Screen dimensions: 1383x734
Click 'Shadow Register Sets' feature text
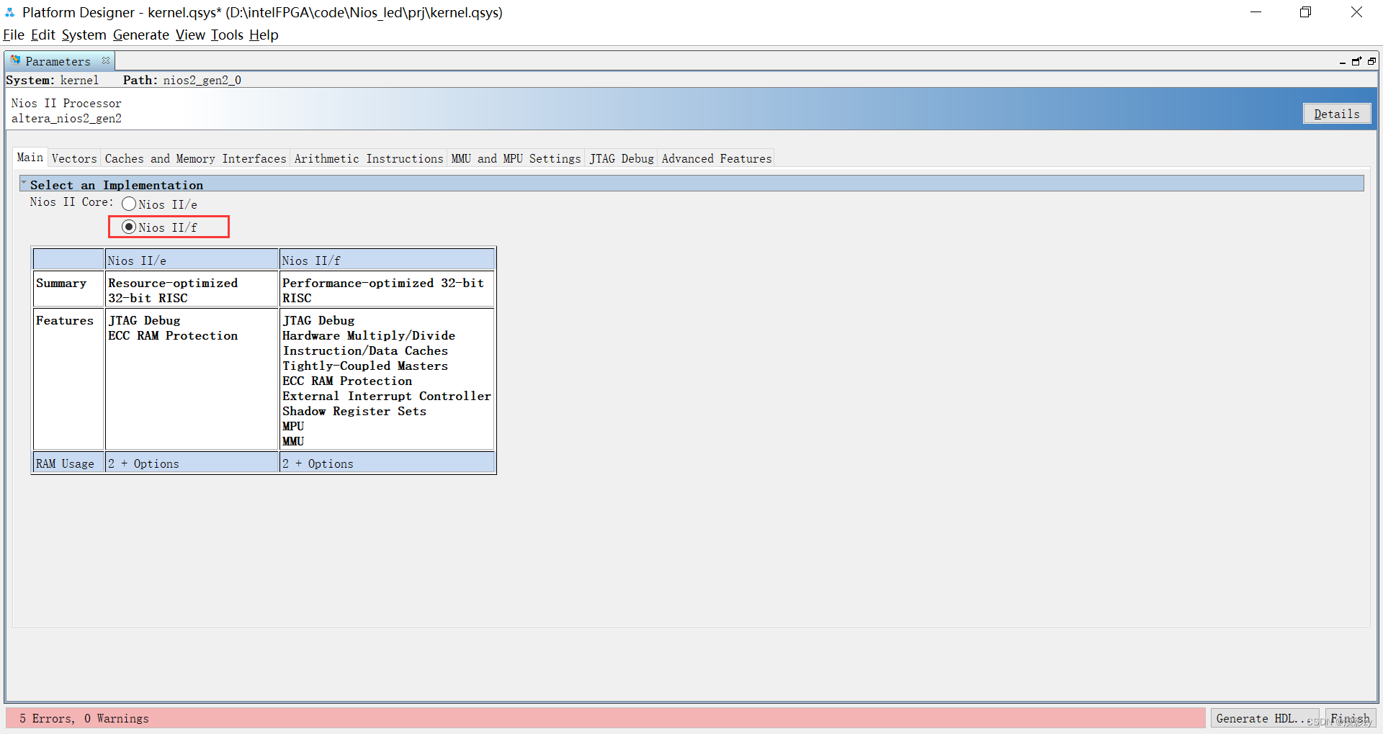pyautogui.click(x=354, y=412)
